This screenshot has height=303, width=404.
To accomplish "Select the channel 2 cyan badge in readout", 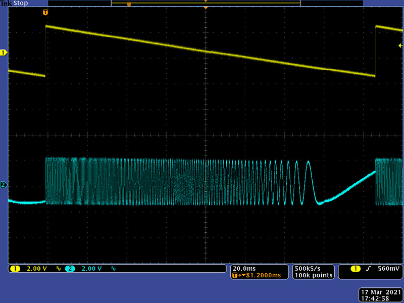I will click(70, 269).
